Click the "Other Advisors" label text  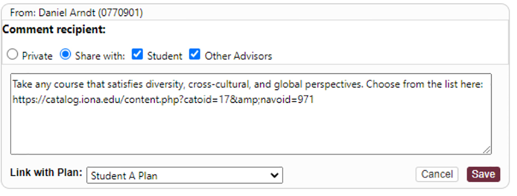point(238,56)
